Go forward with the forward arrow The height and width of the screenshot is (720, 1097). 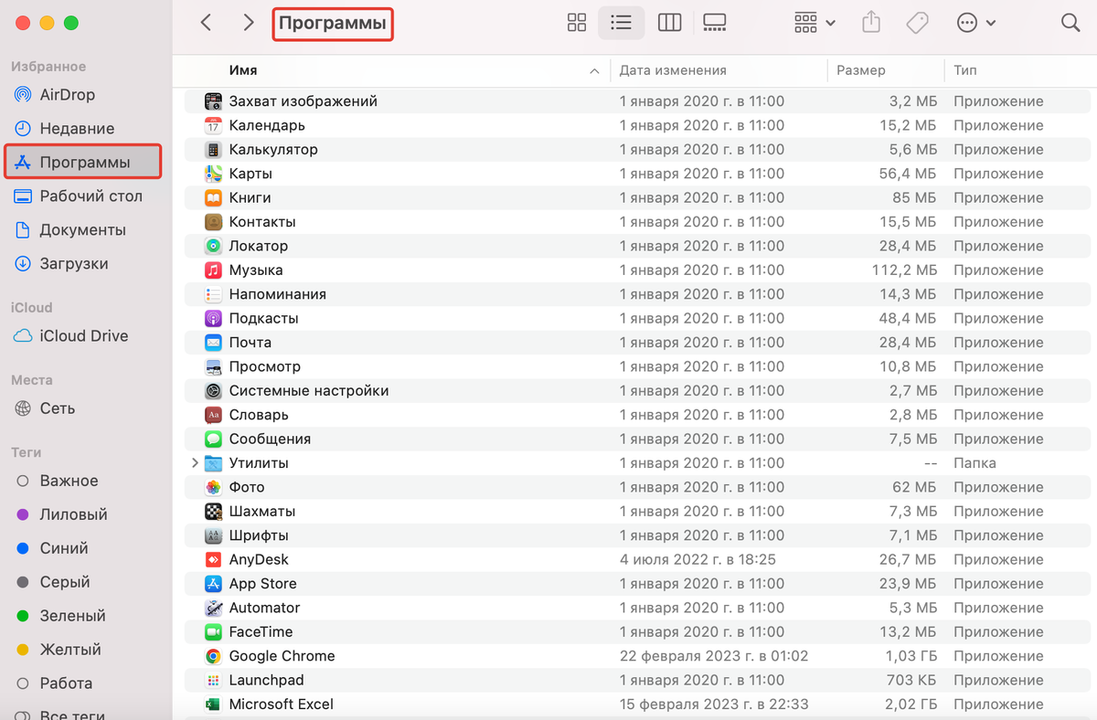pos(248,23)
